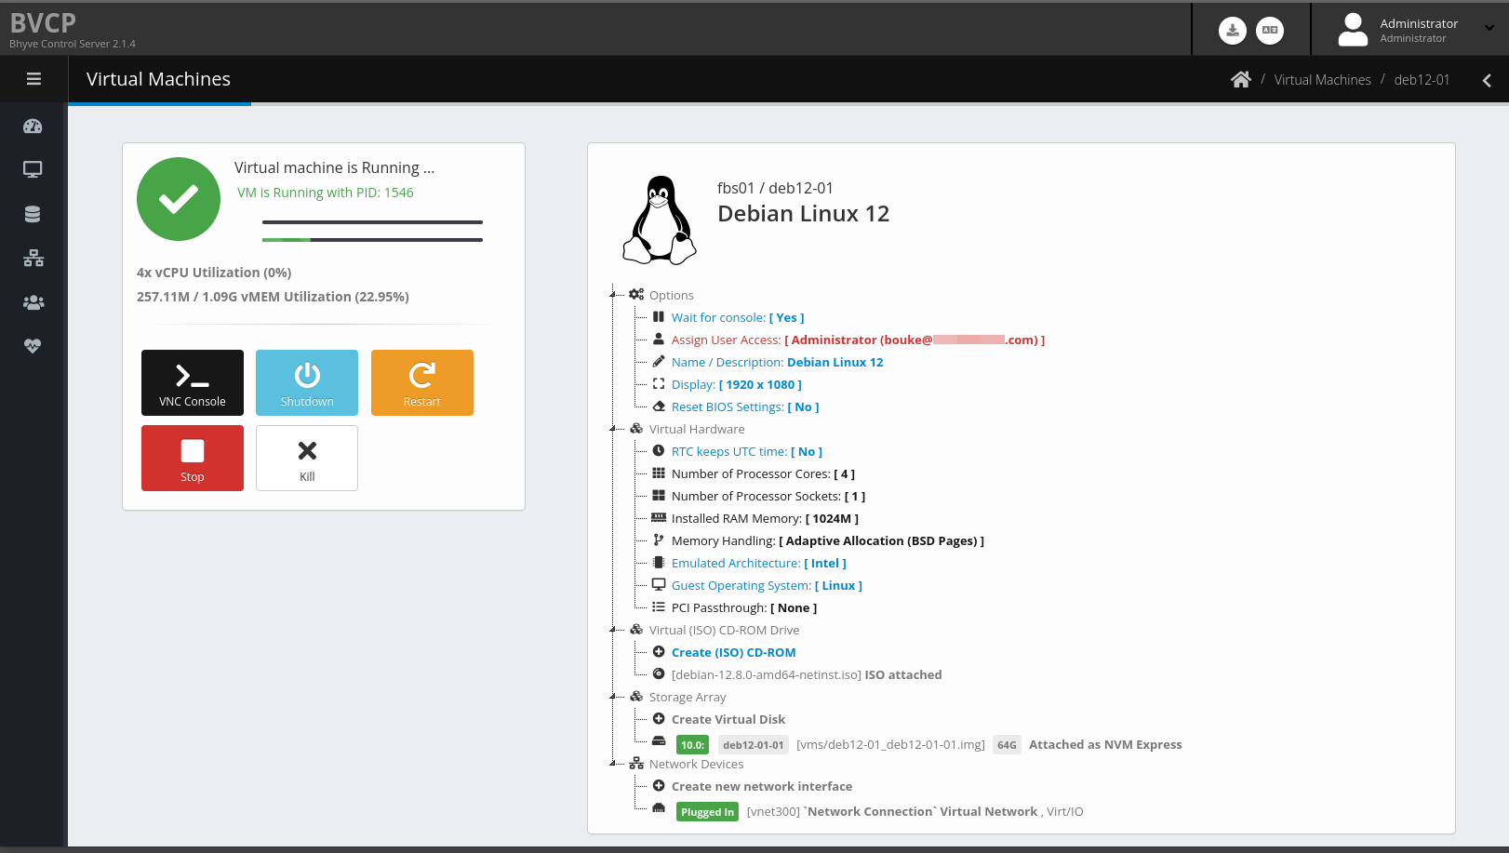Click the pencil icon beside Name / Description

tap(659, 361)
